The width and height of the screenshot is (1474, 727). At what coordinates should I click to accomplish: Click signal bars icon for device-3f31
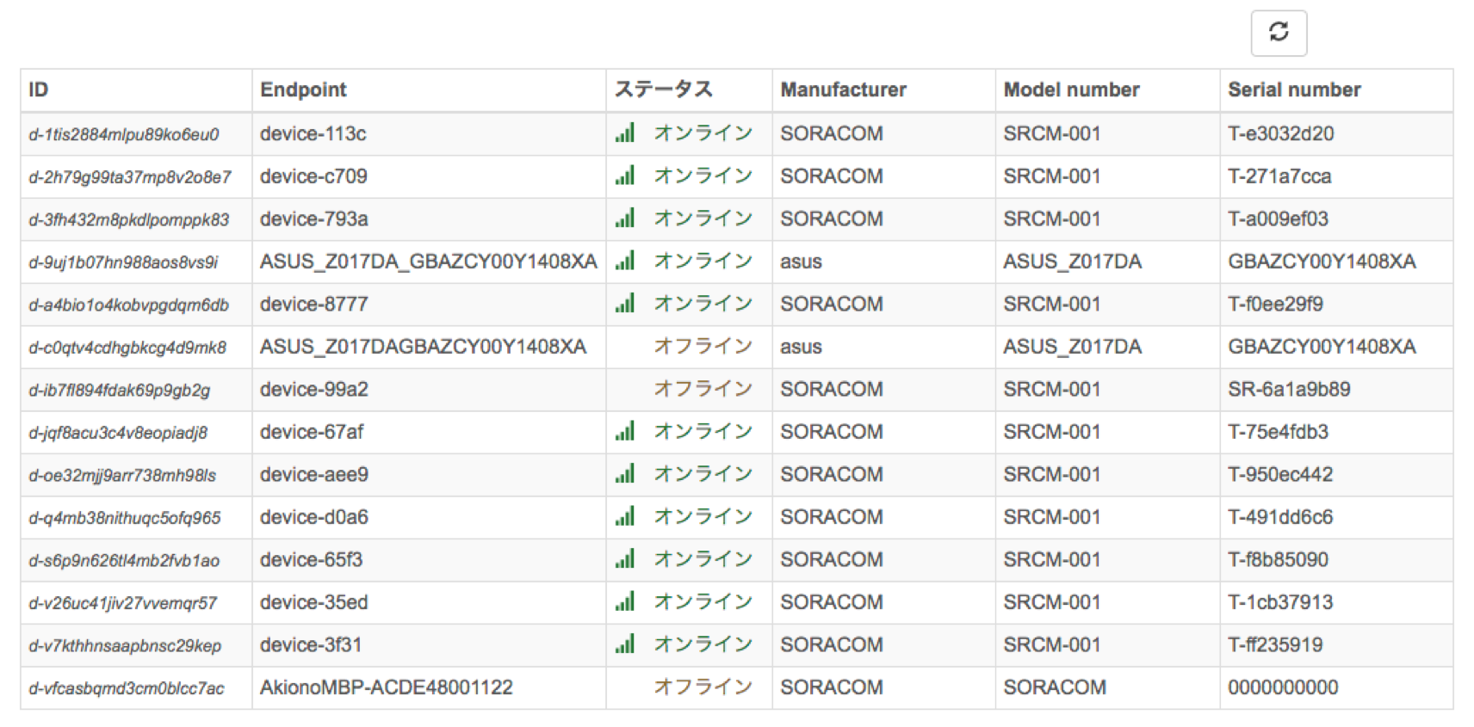pyautogui.click(x=625, y=644)
